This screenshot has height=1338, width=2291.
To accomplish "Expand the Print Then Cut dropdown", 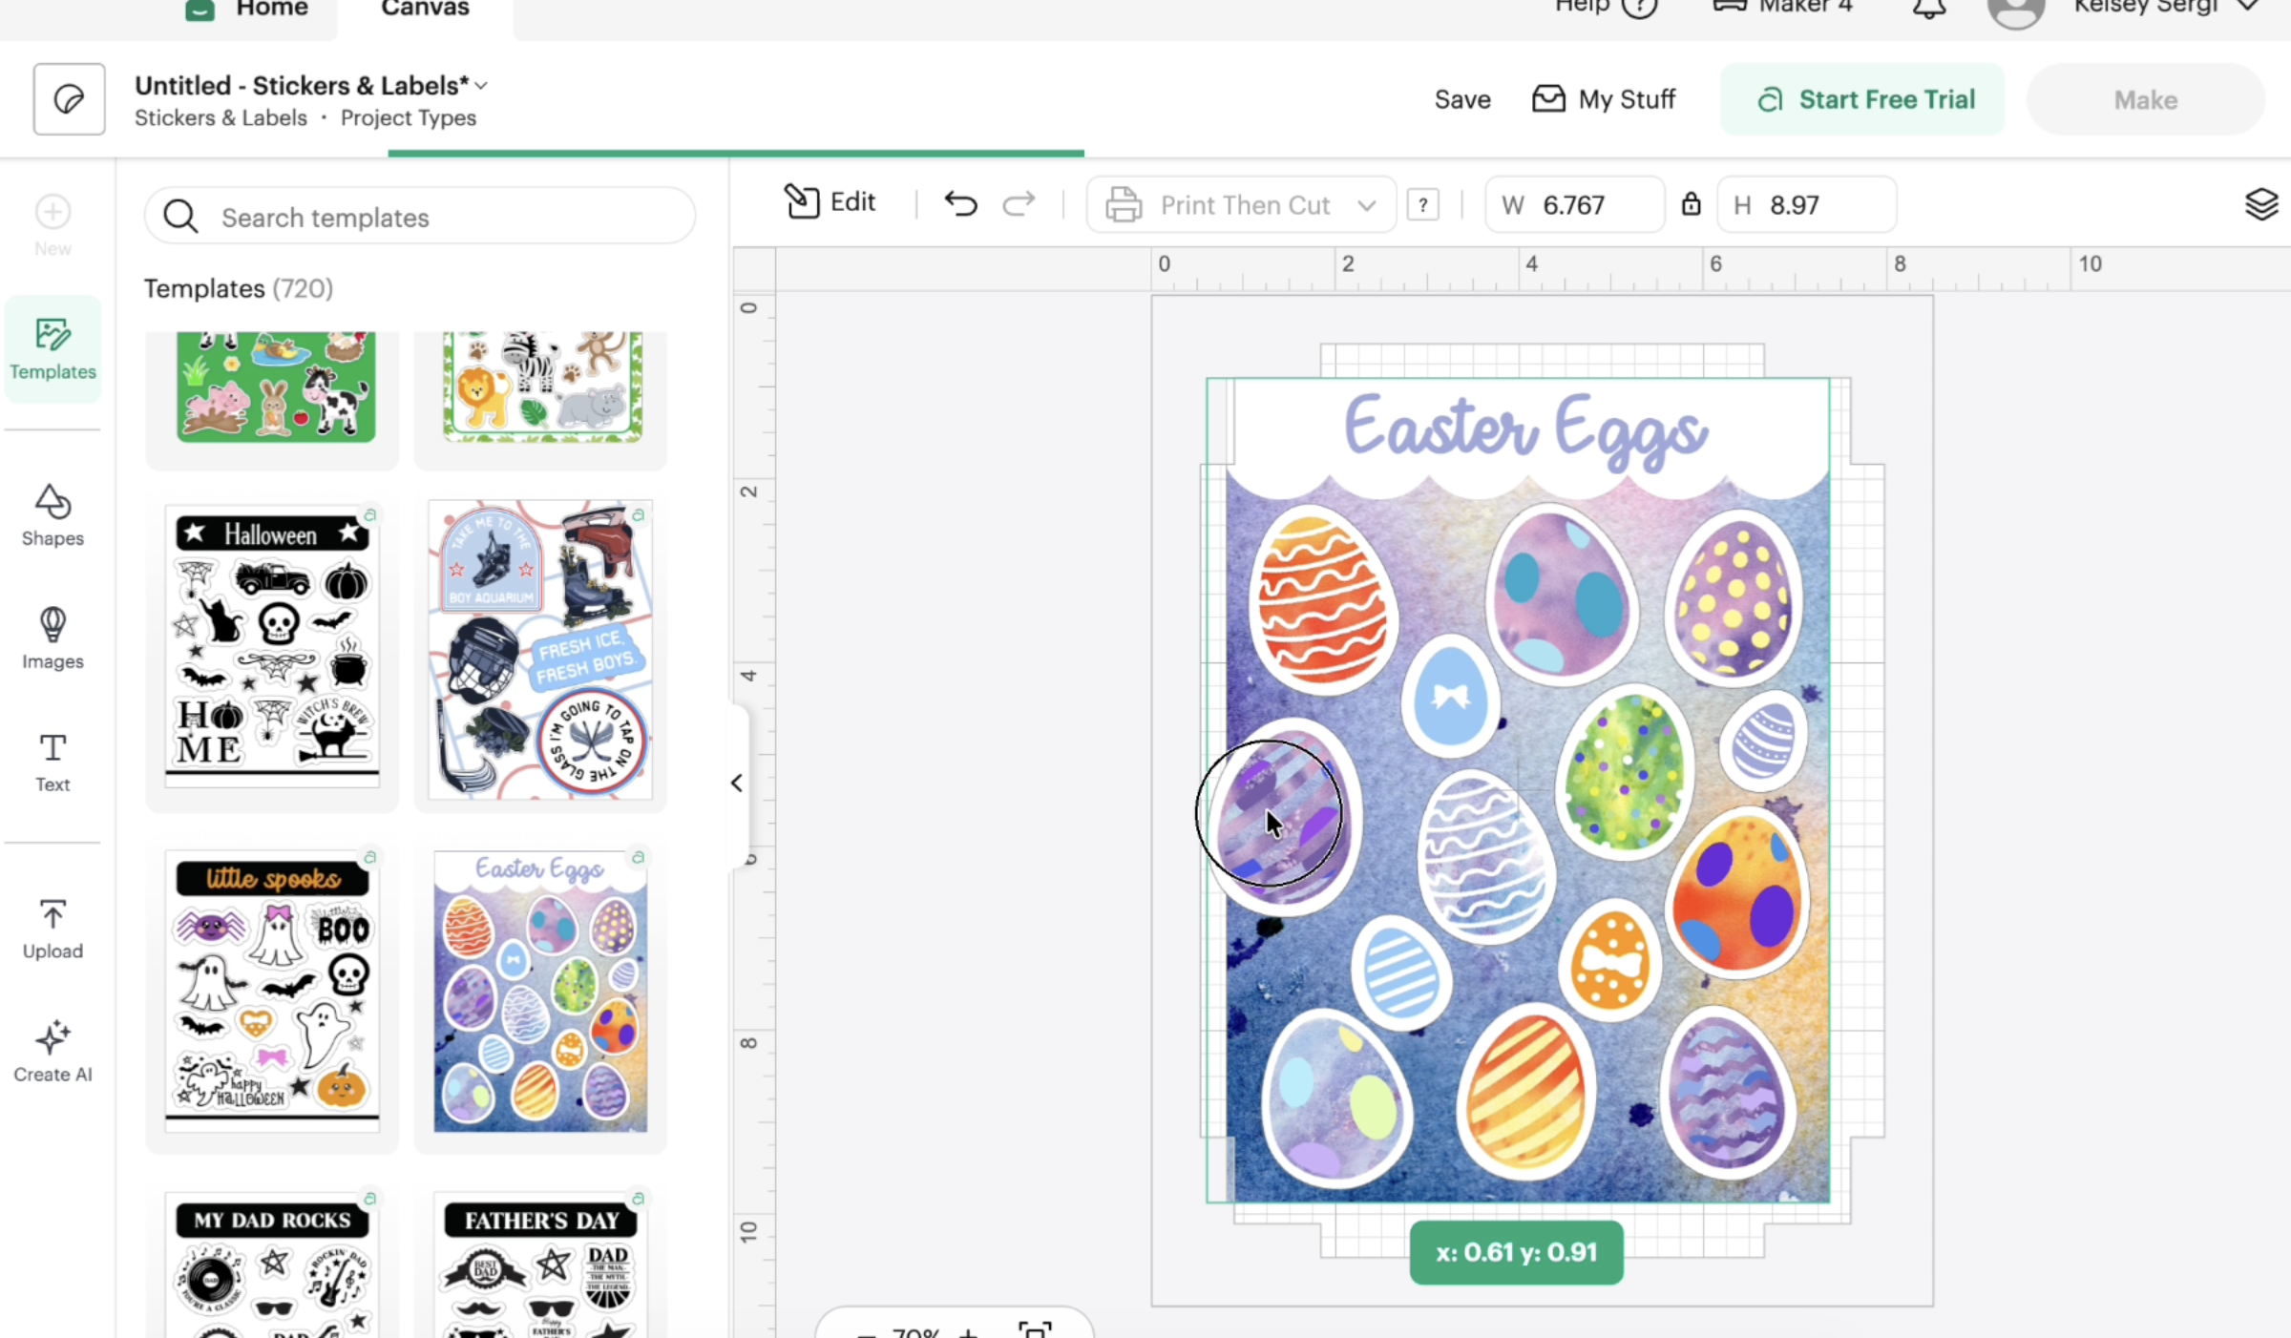I will 1366,205.
